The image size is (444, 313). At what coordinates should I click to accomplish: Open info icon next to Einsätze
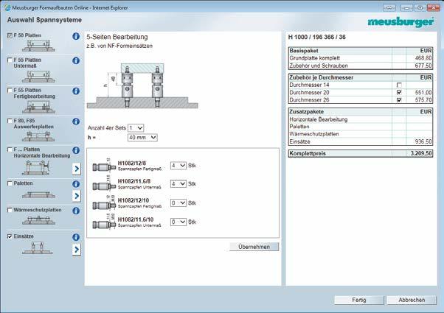click(x=76, y=237)
